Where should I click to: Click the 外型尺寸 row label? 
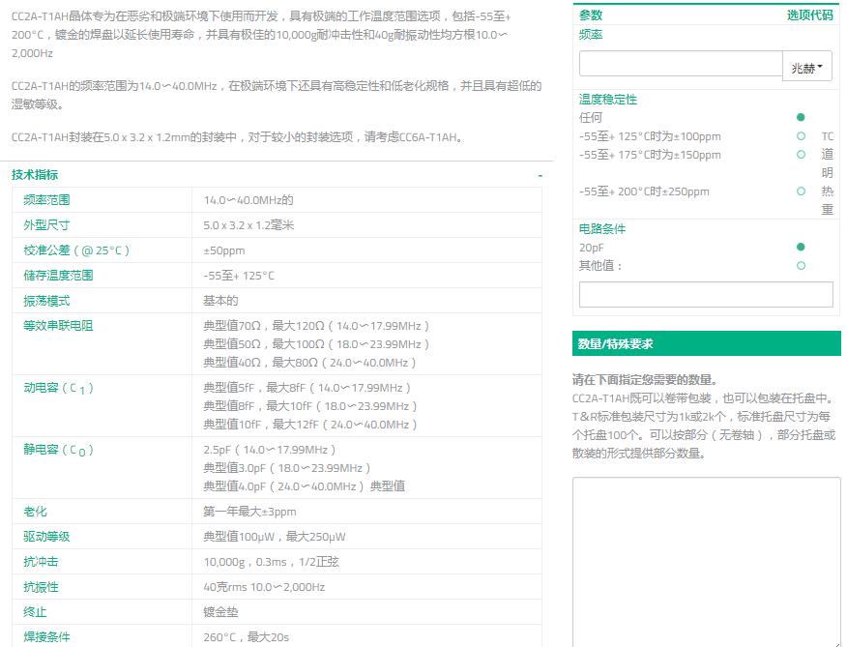pos(46,225)
